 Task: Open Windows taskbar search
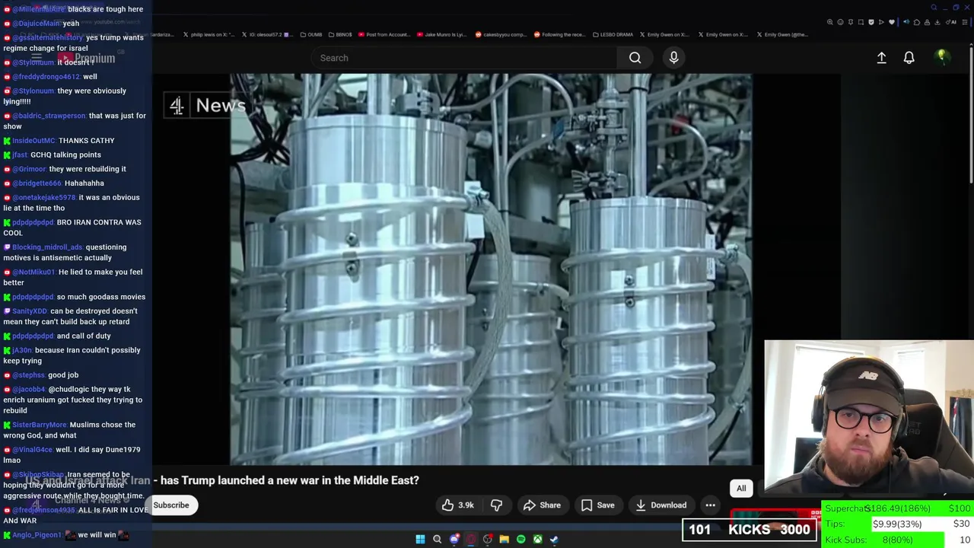click(437, 539)
